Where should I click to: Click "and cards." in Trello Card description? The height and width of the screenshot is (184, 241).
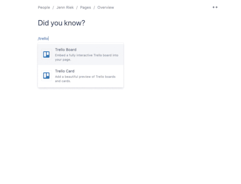pos(63,81)
